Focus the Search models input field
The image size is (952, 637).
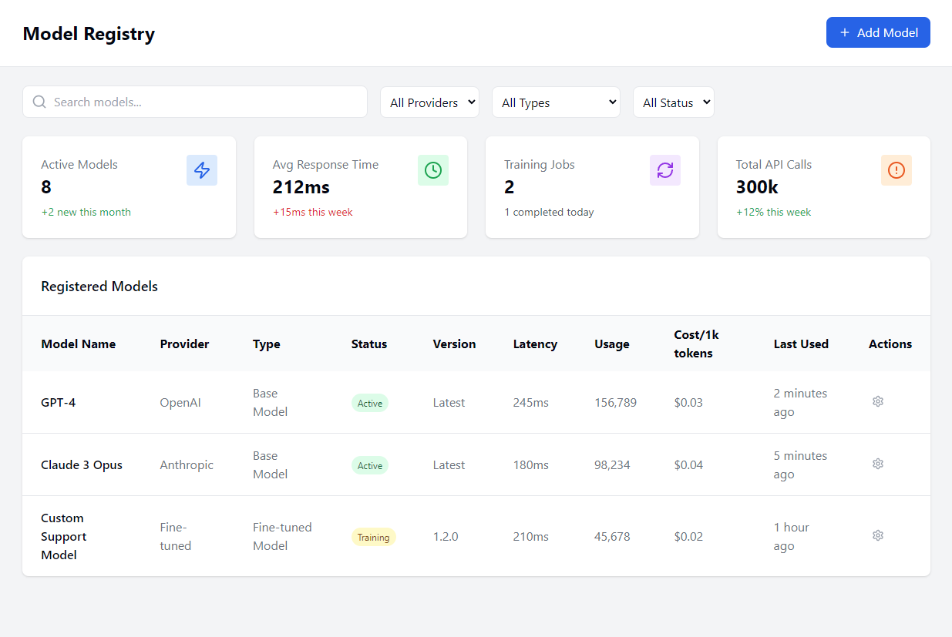point(204,102)
